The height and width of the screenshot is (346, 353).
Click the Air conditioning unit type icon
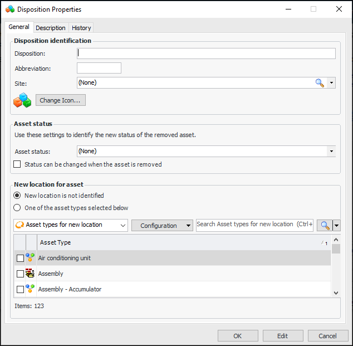pyautogui.click(x=30, y=258)
